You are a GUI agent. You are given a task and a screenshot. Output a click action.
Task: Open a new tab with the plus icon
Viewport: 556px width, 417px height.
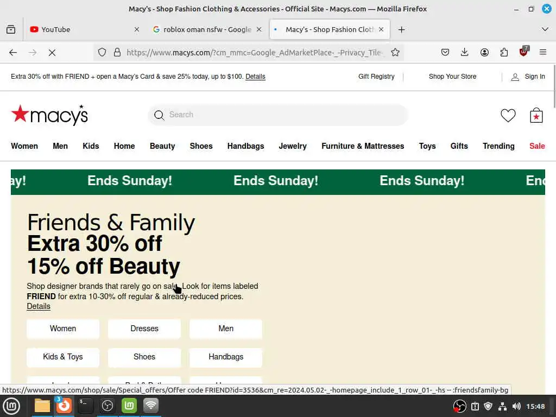(401, 29)
